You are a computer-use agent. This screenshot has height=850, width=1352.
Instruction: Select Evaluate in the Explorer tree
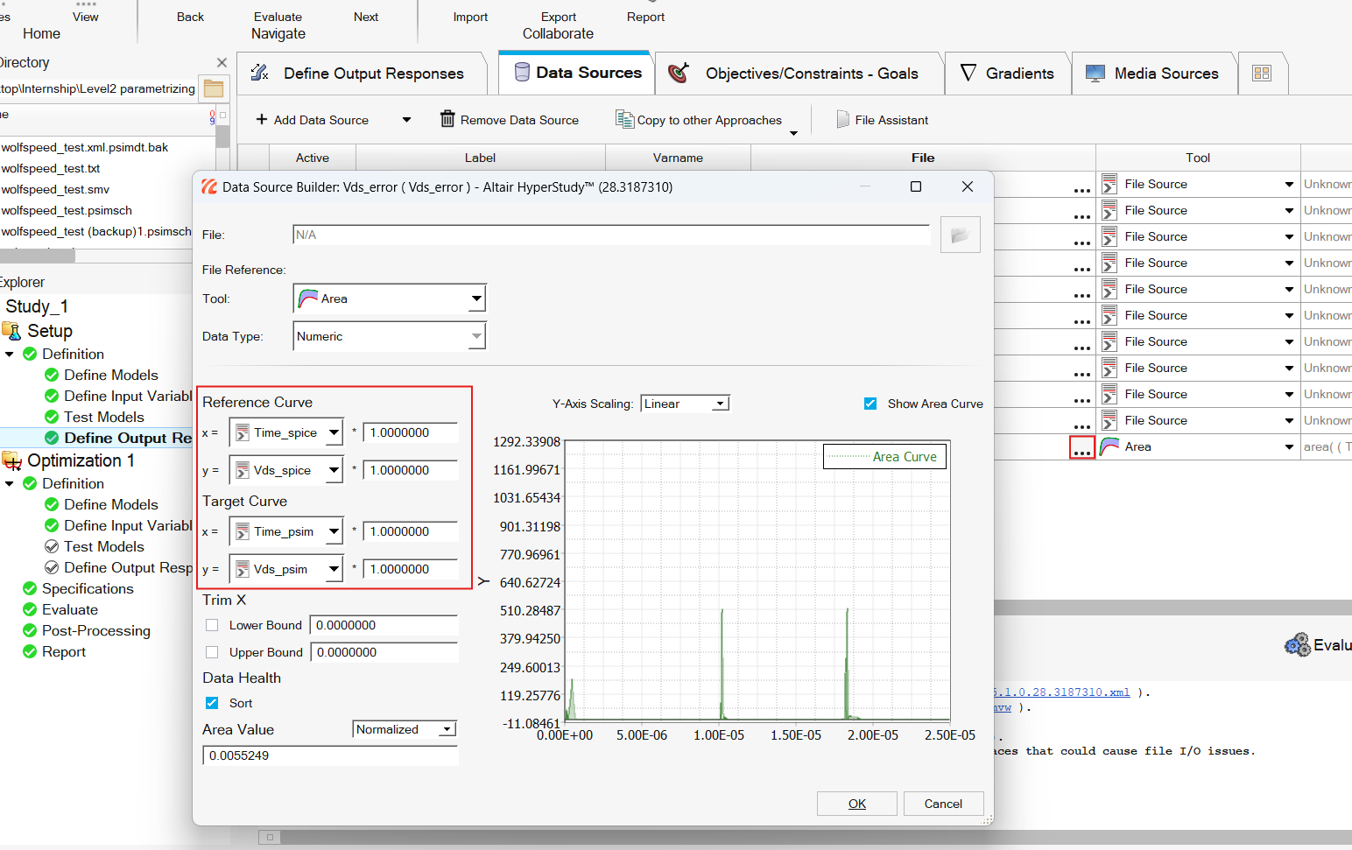70,609
